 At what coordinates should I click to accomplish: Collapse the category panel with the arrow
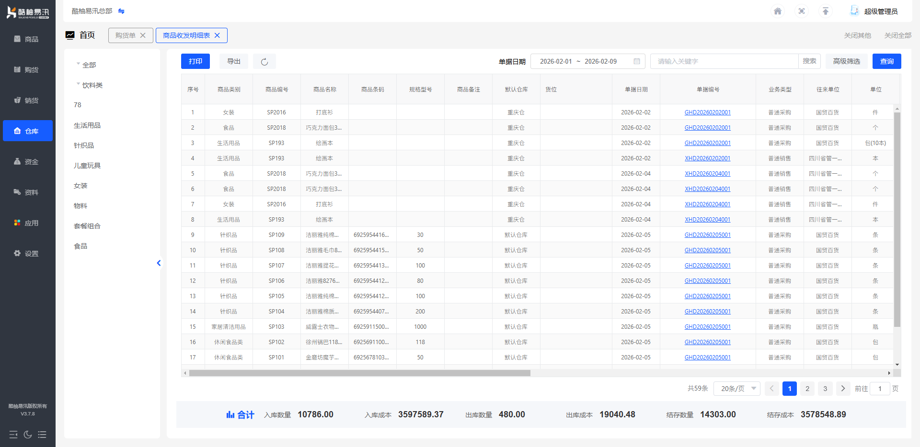[159, 263]
